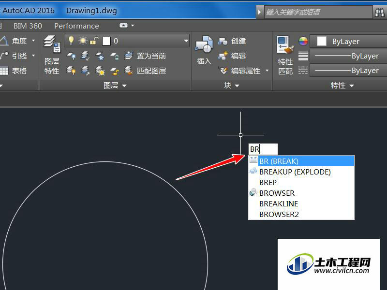Click the 角度 angular dimension tool

click(14, 41)
